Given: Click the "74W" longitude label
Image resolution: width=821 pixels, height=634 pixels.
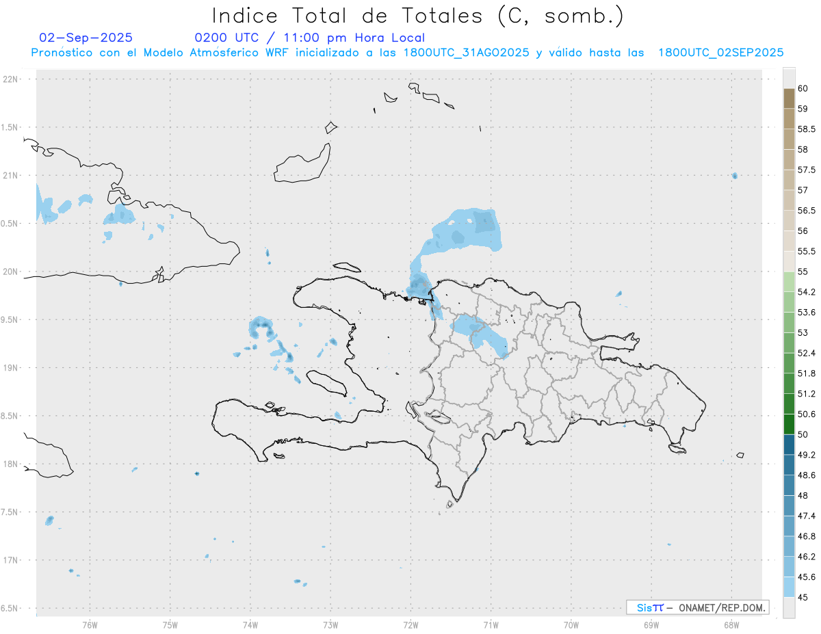Looking at the screenshot, I should 250,624.
